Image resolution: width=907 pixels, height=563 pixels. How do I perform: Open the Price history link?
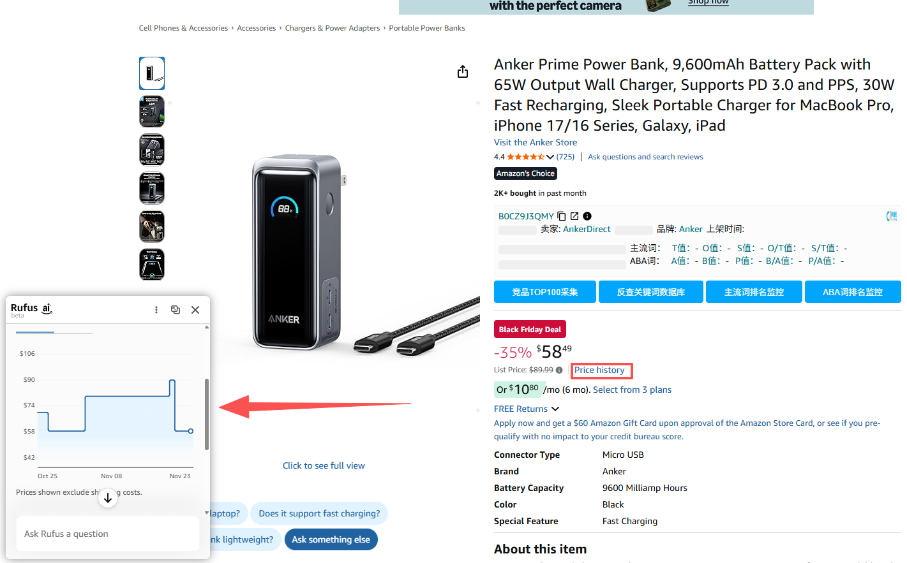click(599, 370)
